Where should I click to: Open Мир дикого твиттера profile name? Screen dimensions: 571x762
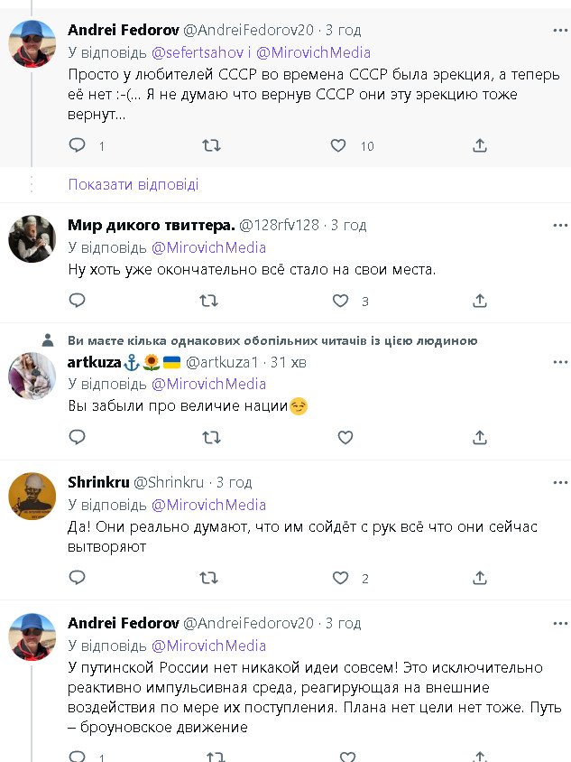tap(151, 225)
